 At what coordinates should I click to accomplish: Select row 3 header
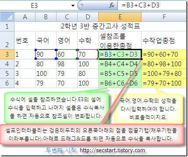(7, 54)
